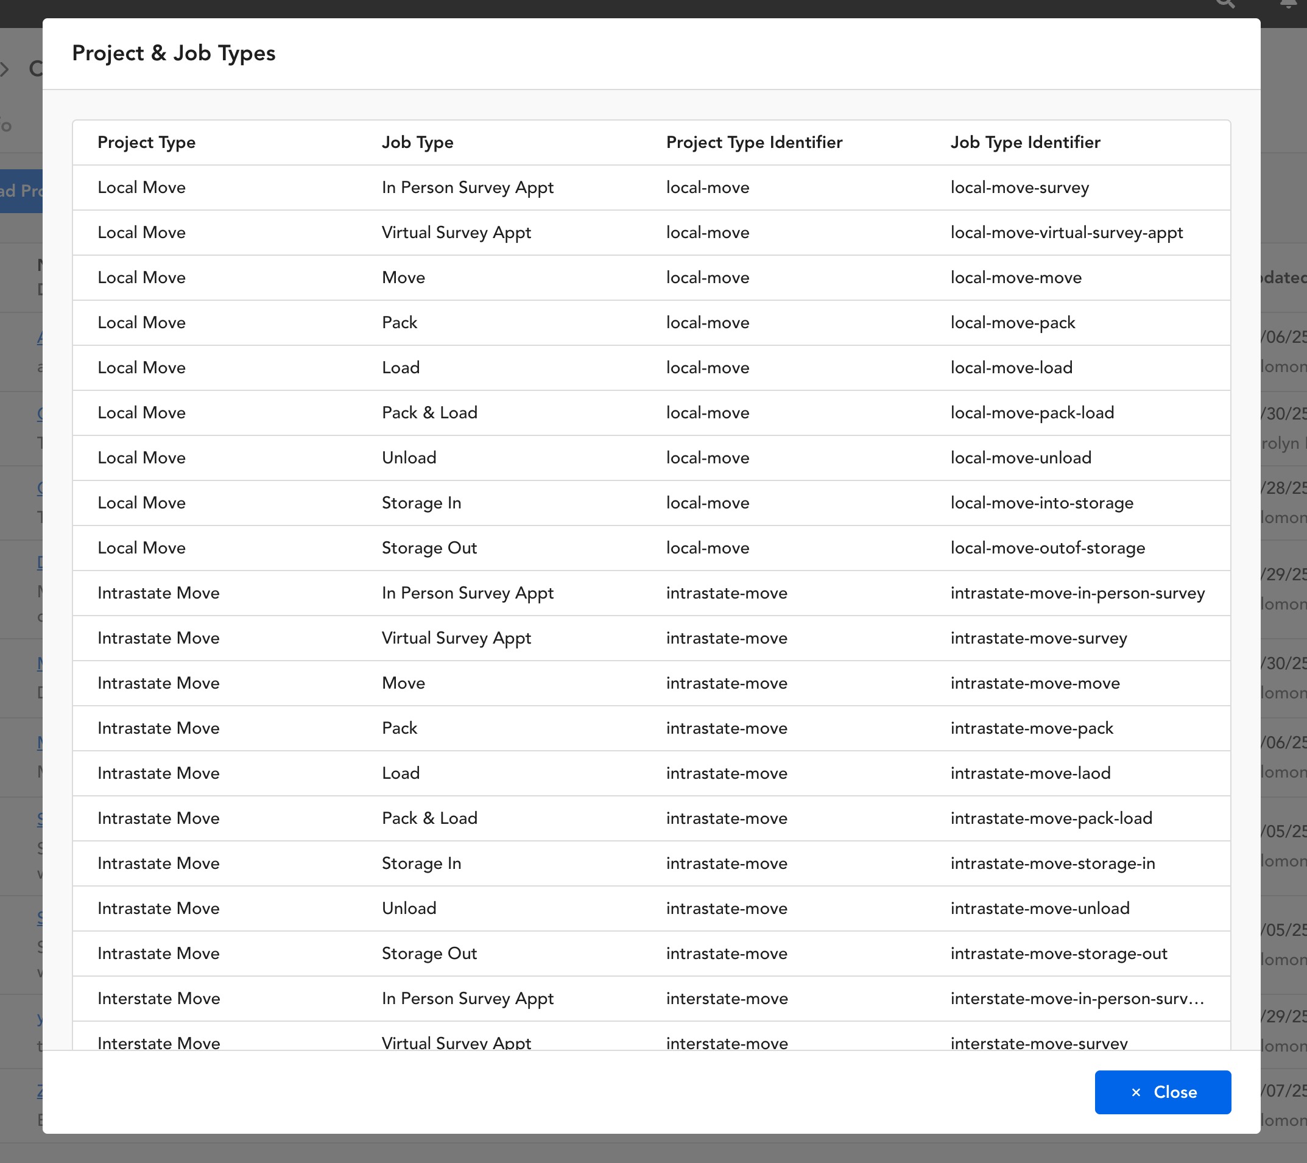Click the local-move-unload identifier

(1021, 458)
